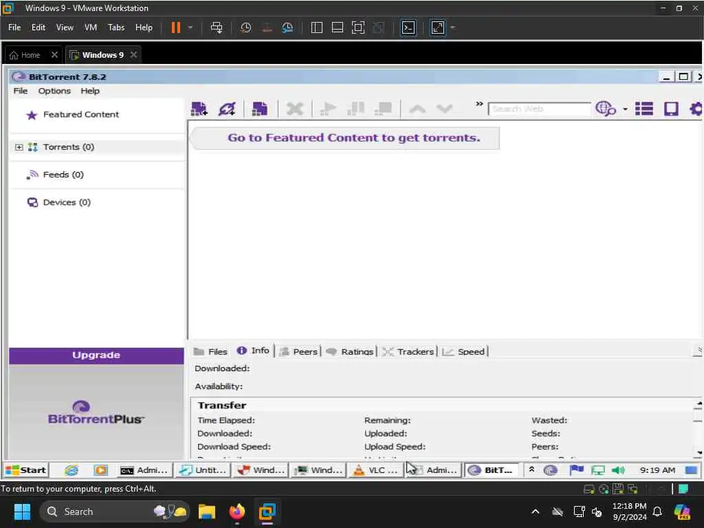Image resolution: width=704 pixels, height=528 pixels.
Task: Click the Remove torrent X icon
Action: tap(295, 109)
